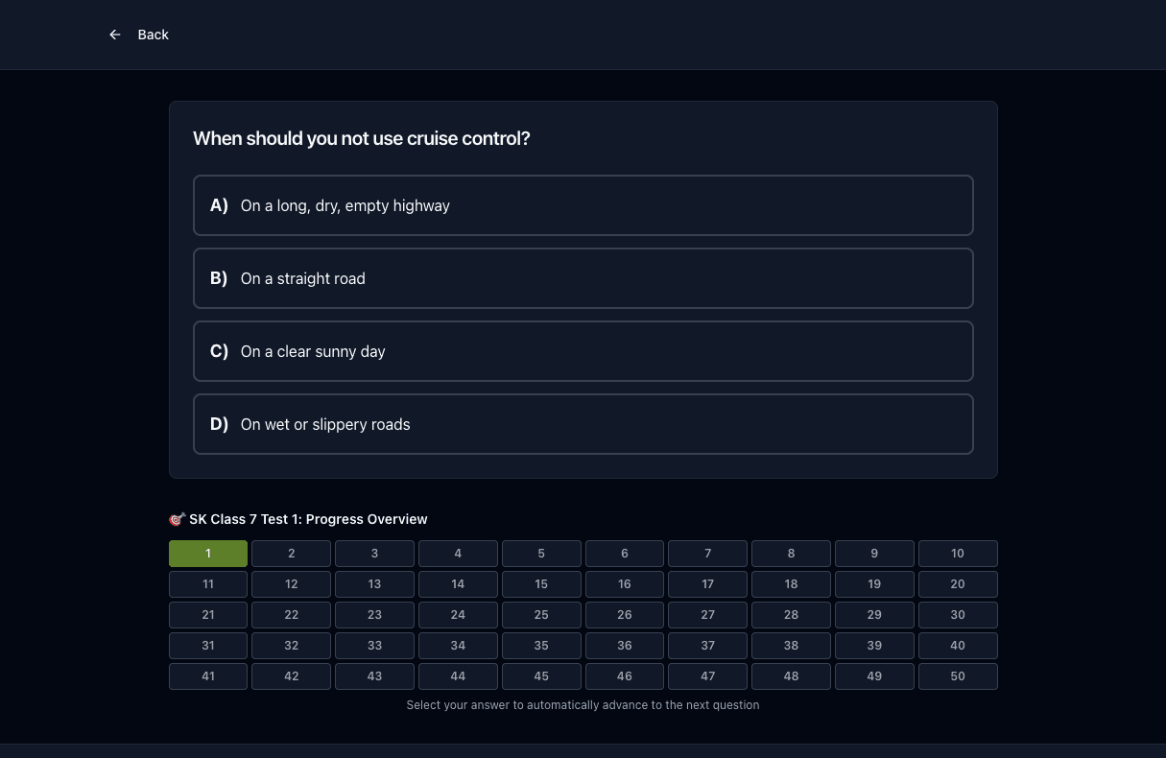Click the target icon beside Progress Overview

point(177,519)
